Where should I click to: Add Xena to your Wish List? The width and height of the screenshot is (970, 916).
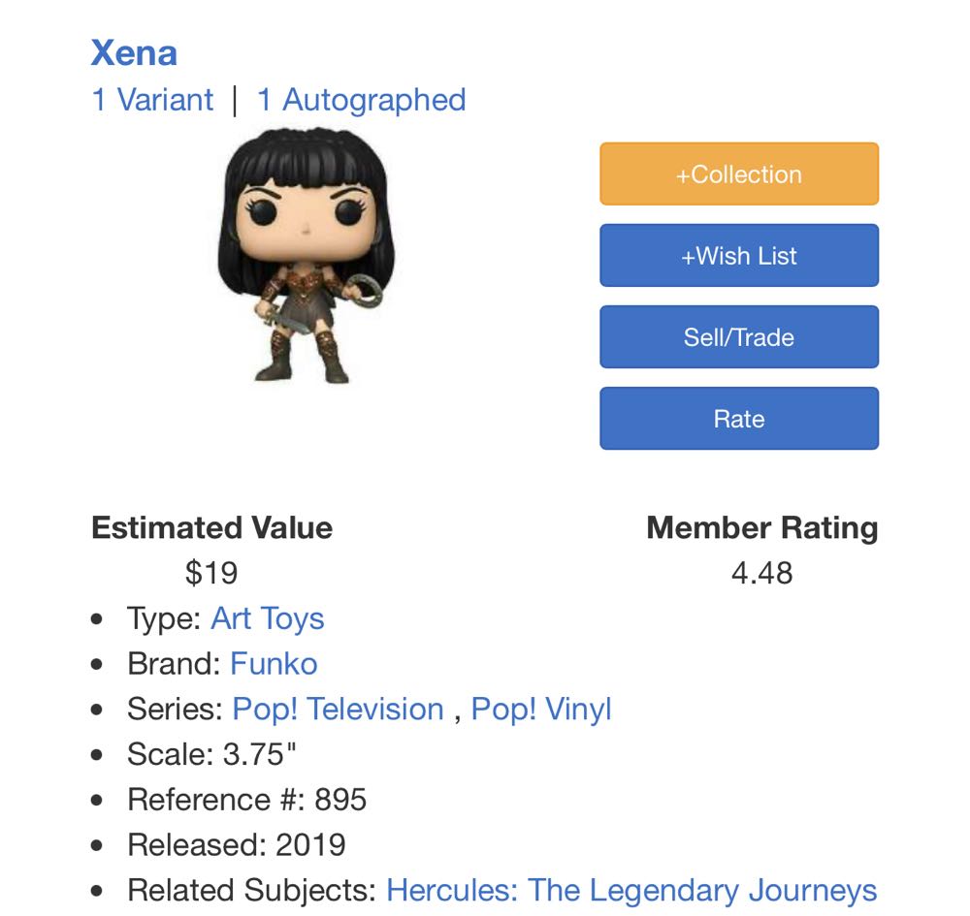point(739,255)
